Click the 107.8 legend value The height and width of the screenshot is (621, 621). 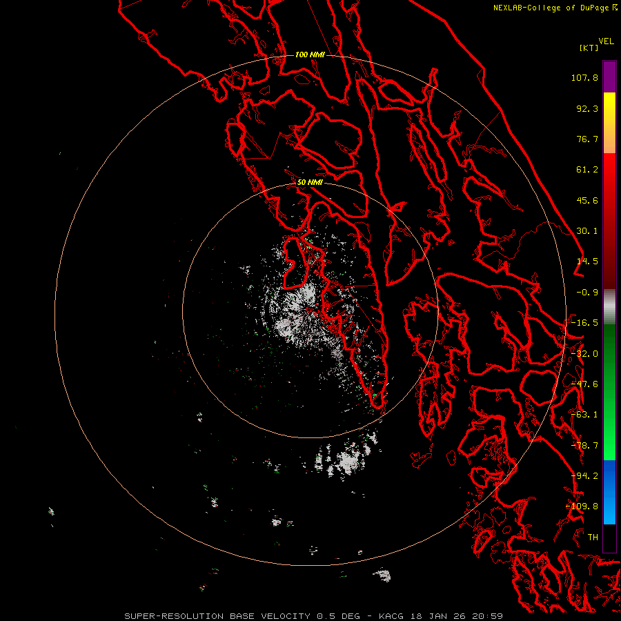584,77
